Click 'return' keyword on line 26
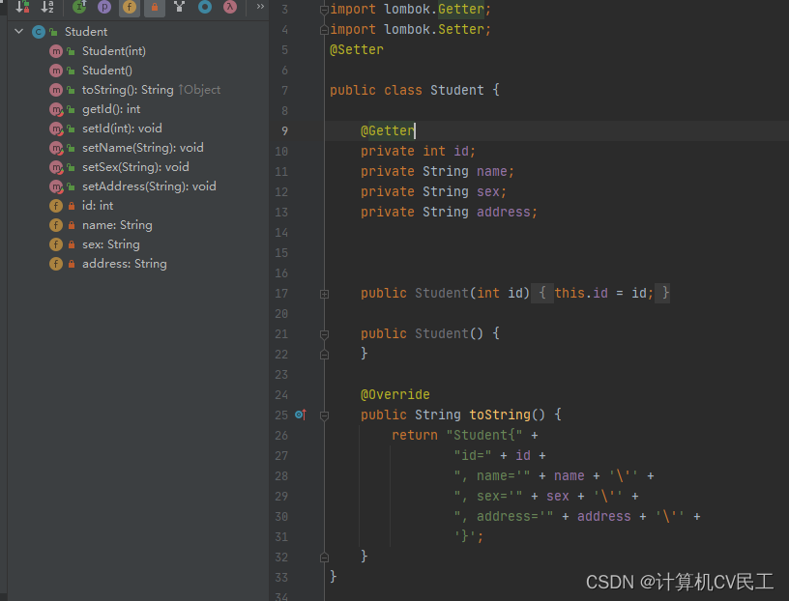This screenshot has width=789, height=601. point(415,435)
